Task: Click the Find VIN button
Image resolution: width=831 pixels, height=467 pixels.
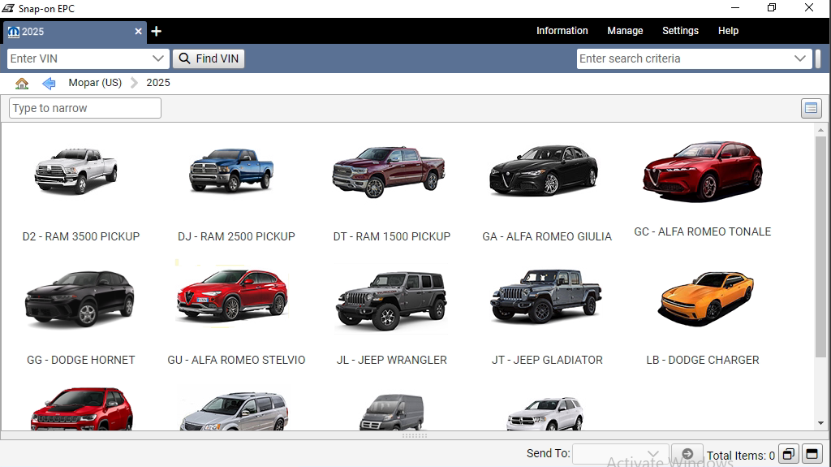Action: (x=209, y=58)
